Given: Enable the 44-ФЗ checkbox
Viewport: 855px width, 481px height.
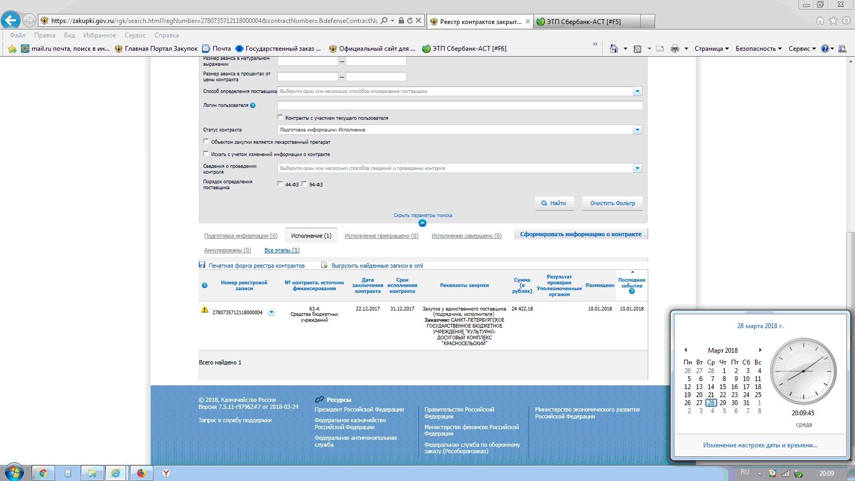Looking at the screenshot, I should coord(280,184).
